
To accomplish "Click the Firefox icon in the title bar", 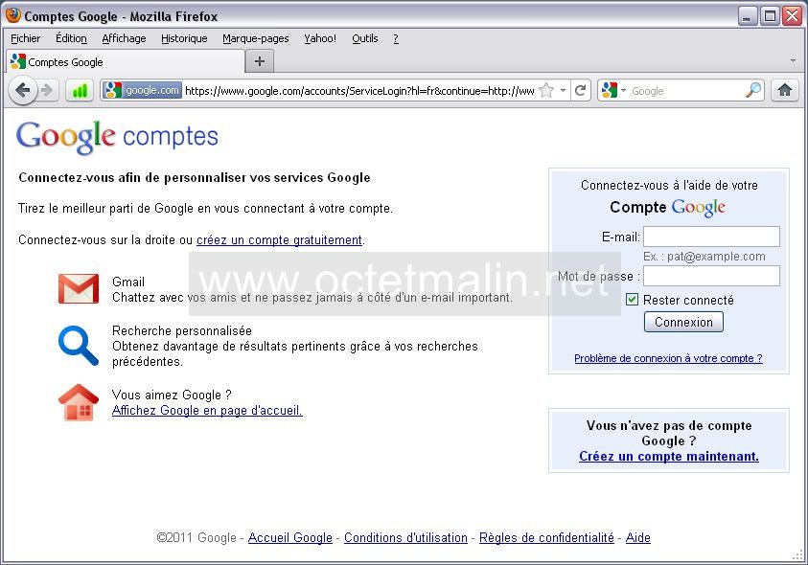I will [12, 15].
